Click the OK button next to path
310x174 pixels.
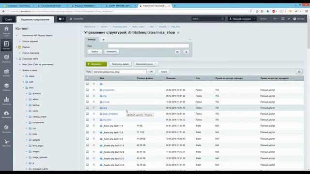tap(151, 72)
